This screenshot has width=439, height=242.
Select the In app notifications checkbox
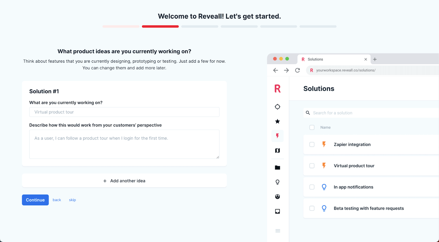312,187
